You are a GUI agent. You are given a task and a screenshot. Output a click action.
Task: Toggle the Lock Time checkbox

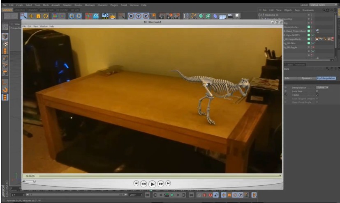click(x=317, y=91)
